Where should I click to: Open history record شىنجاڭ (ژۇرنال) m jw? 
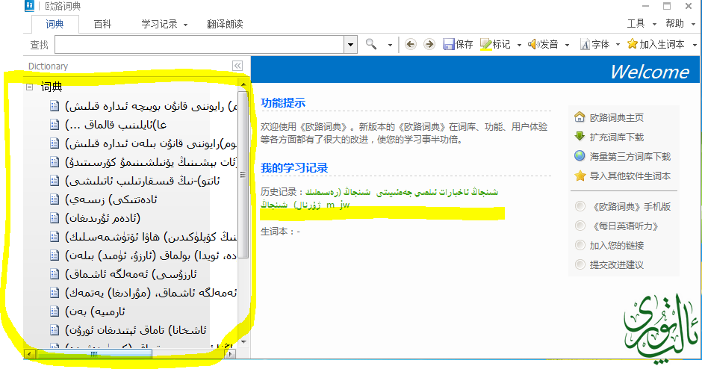click(305, 205)
